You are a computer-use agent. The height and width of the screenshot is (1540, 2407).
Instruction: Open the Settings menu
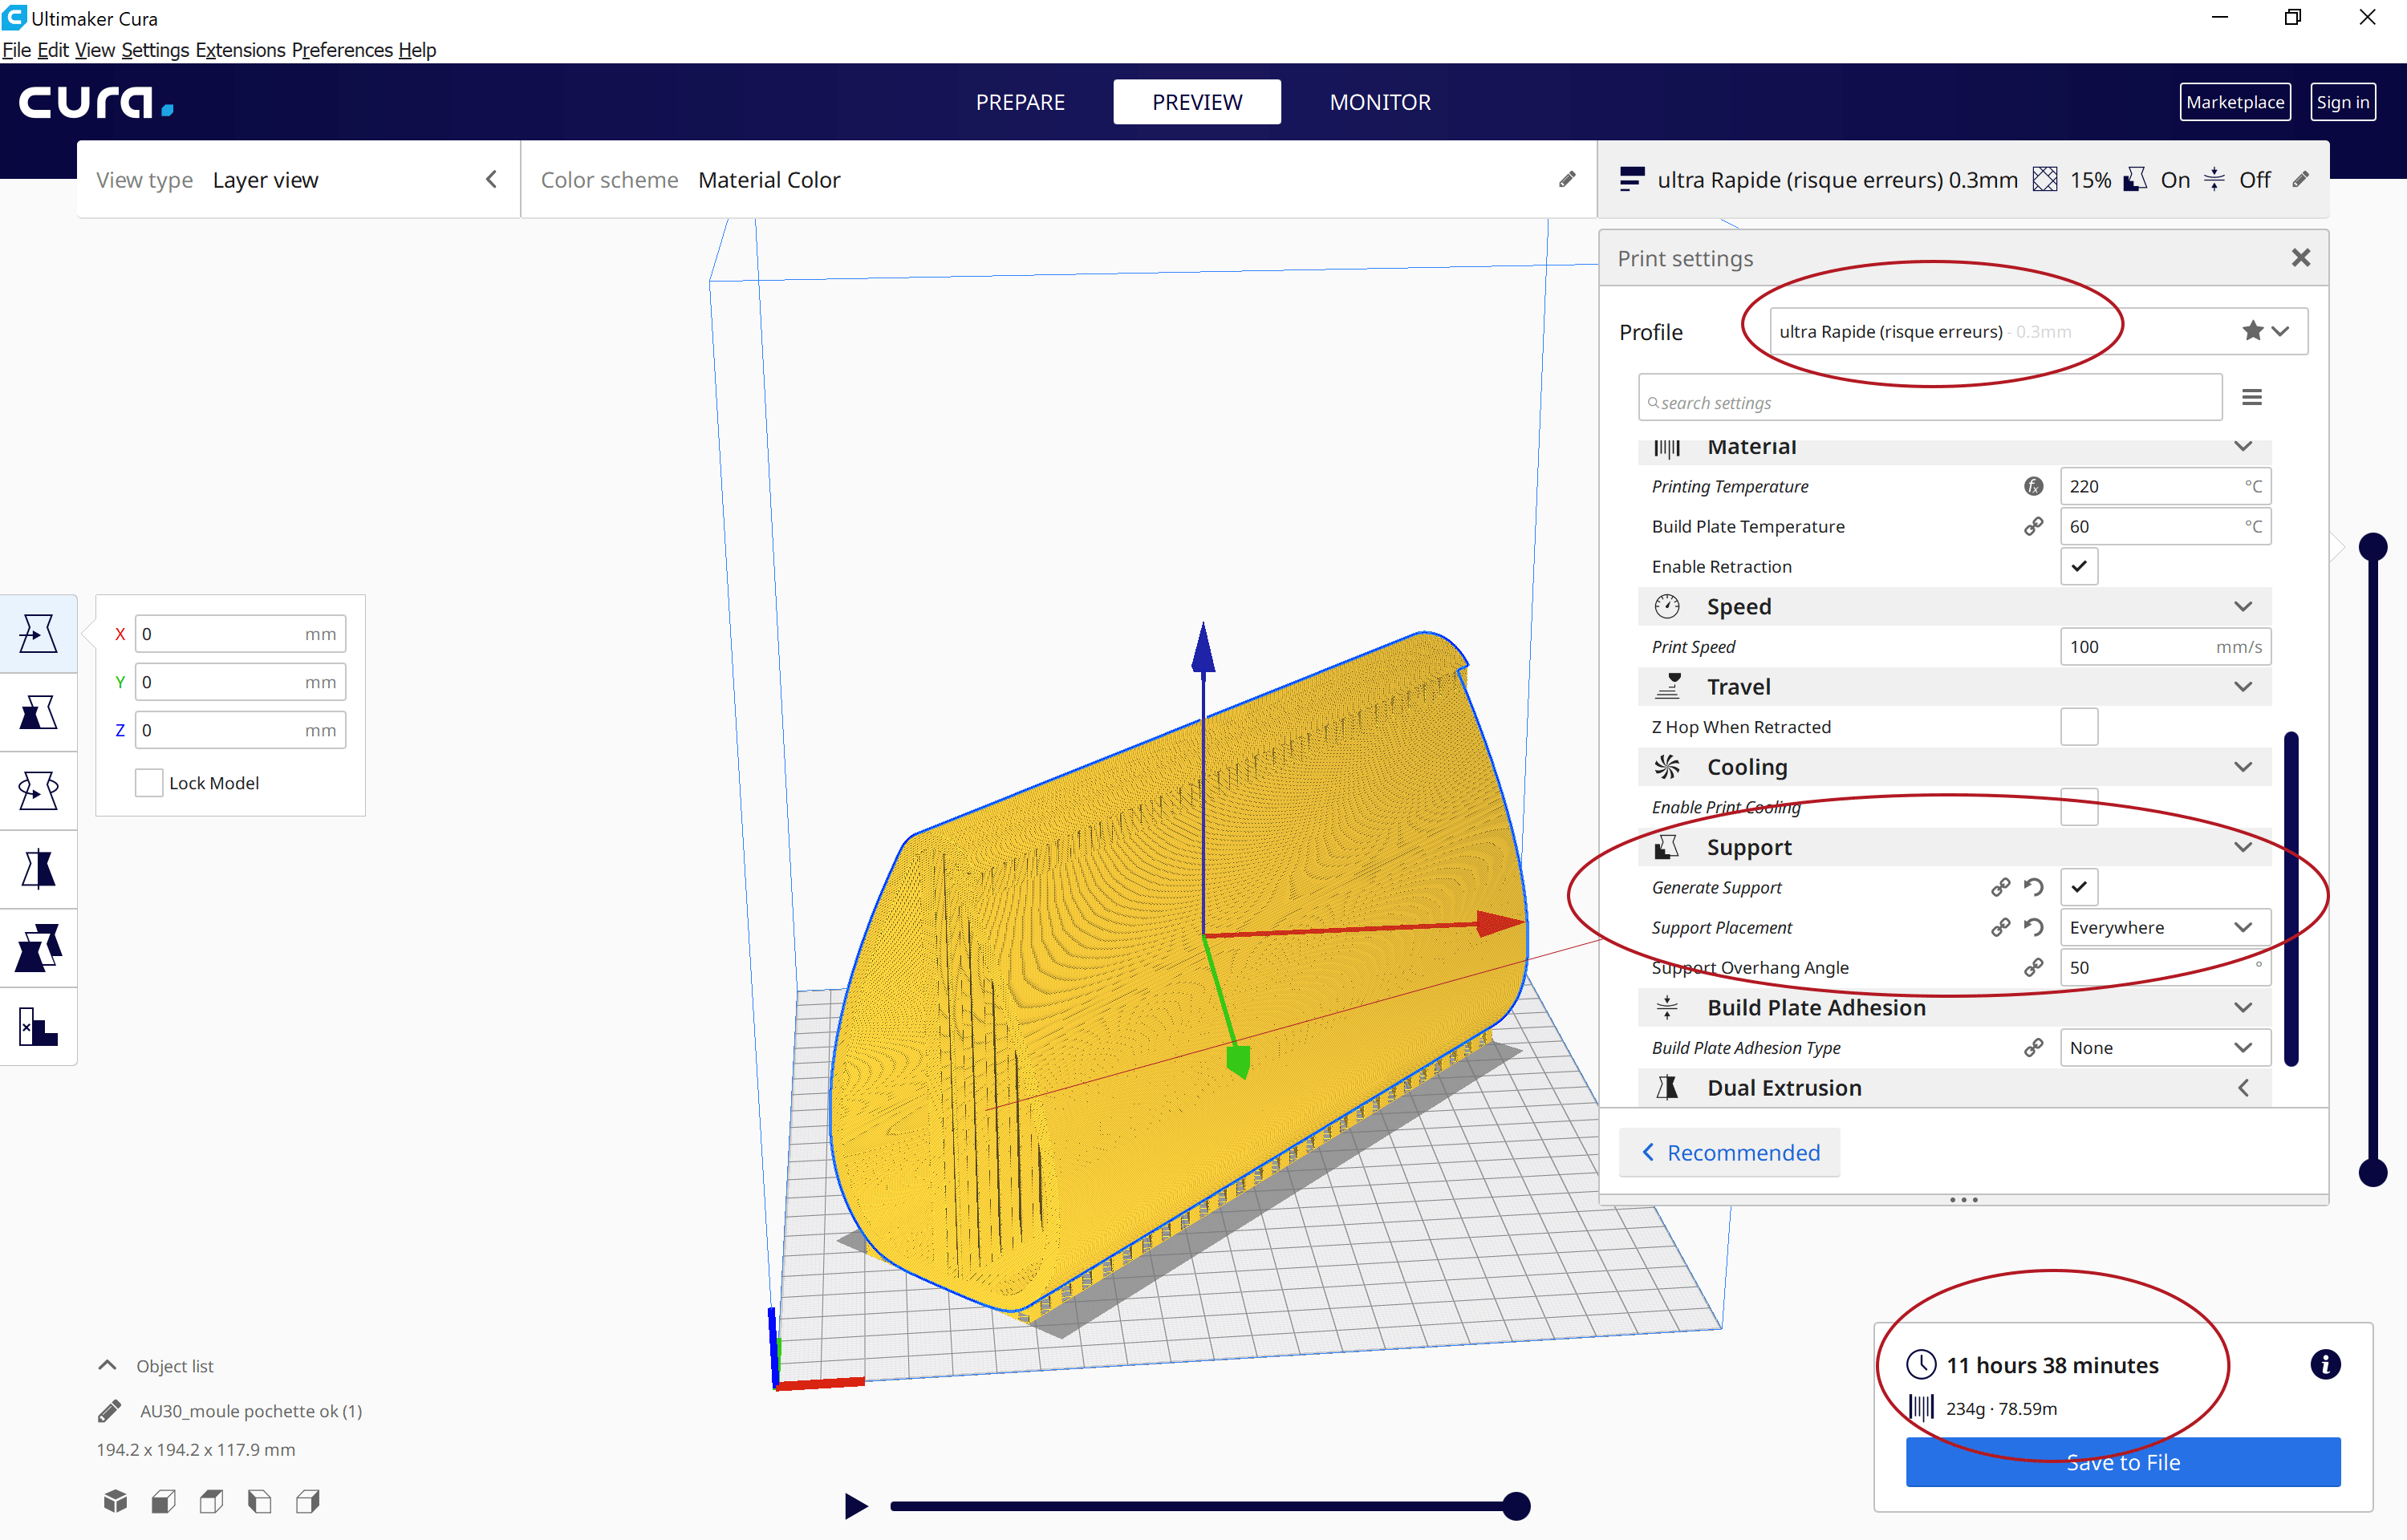coord(155,50)
